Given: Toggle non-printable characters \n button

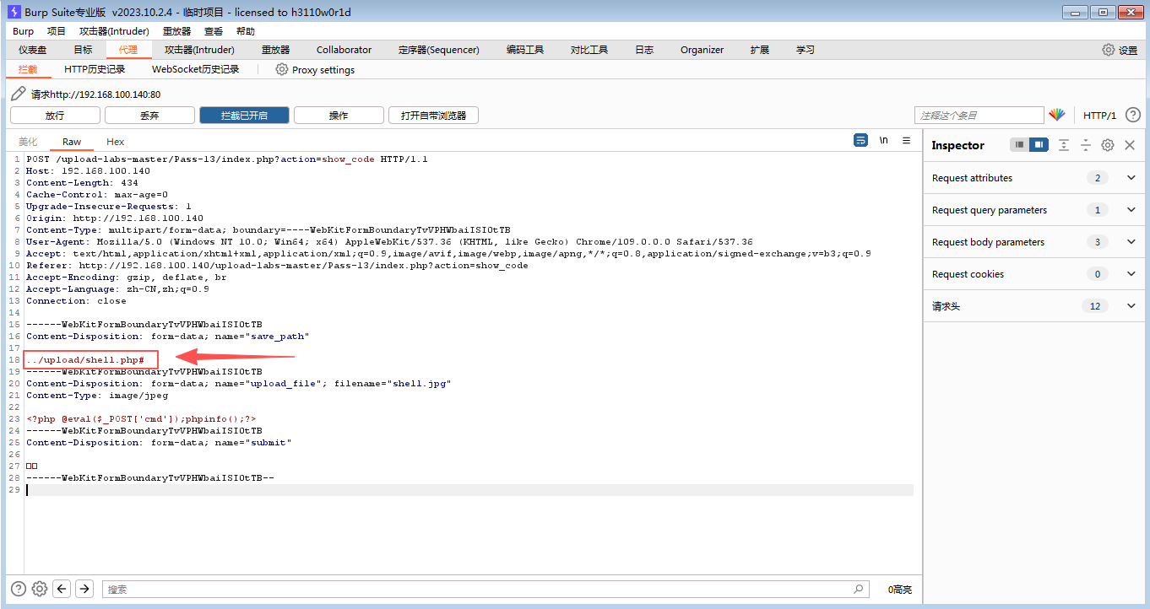Looking at the screenshot, I should 884,140.
